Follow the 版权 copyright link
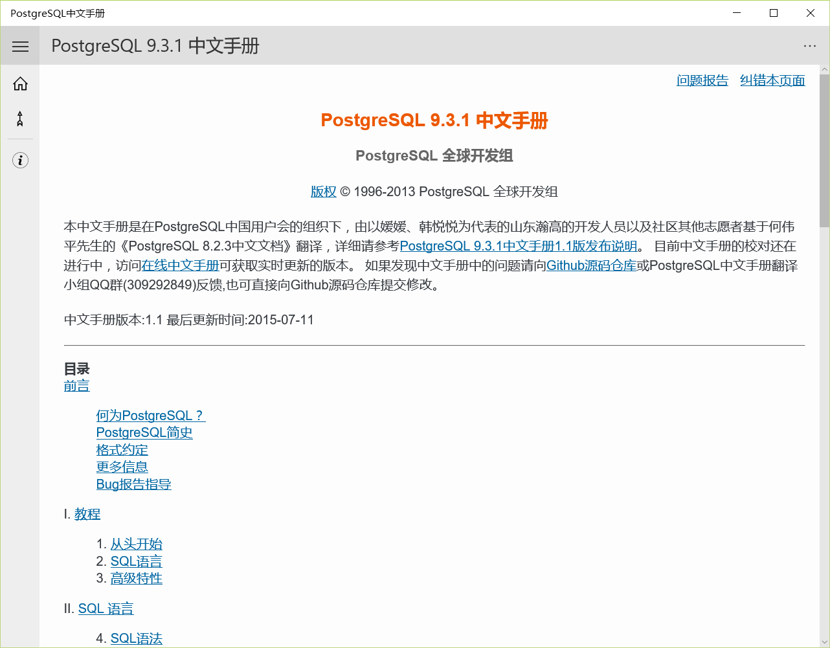Viewport: 830px width, 648px height. coord(324,192)
